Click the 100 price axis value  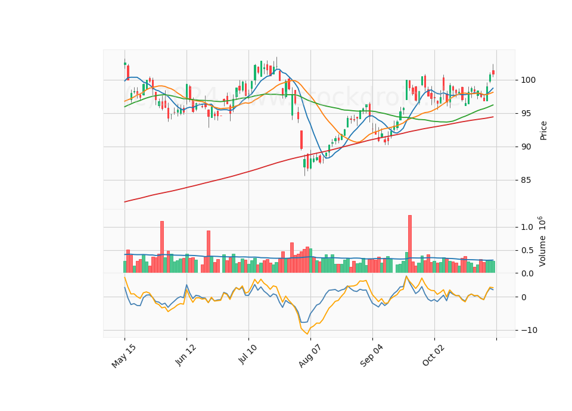pyautogui.click(x=529, y=80)
